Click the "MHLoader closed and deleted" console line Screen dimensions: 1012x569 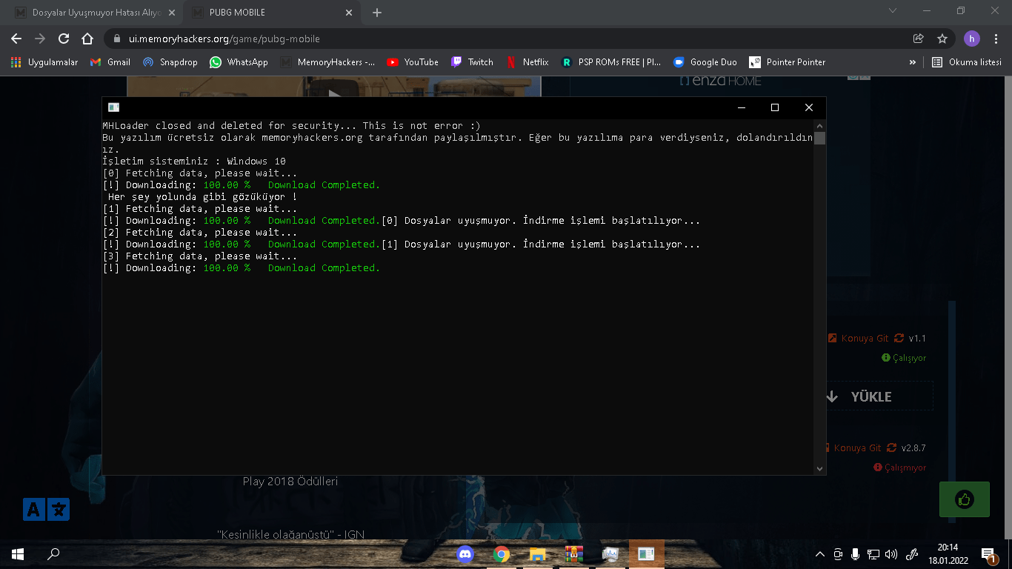pos(290,125)
